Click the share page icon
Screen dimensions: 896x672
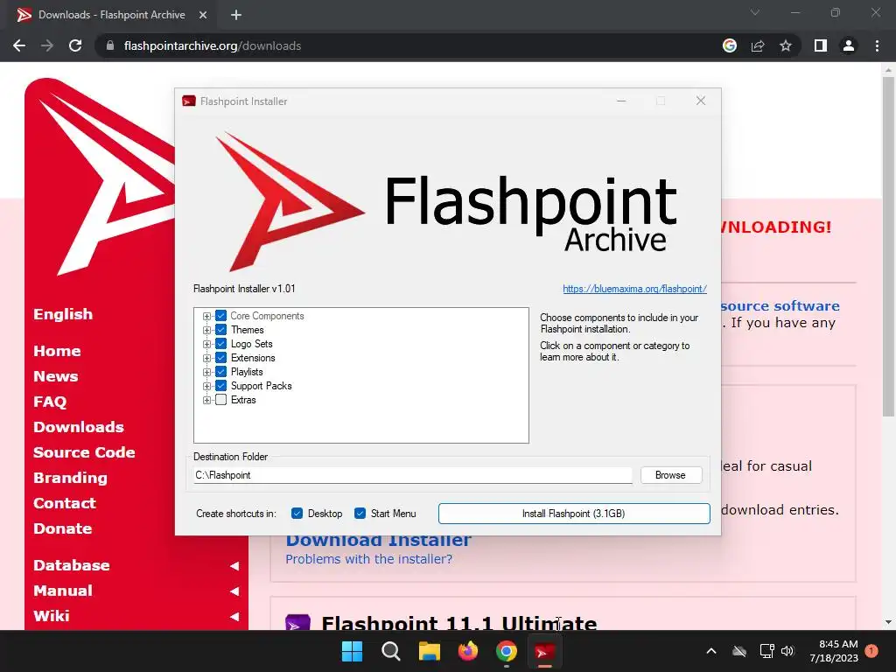click(758, 45)
